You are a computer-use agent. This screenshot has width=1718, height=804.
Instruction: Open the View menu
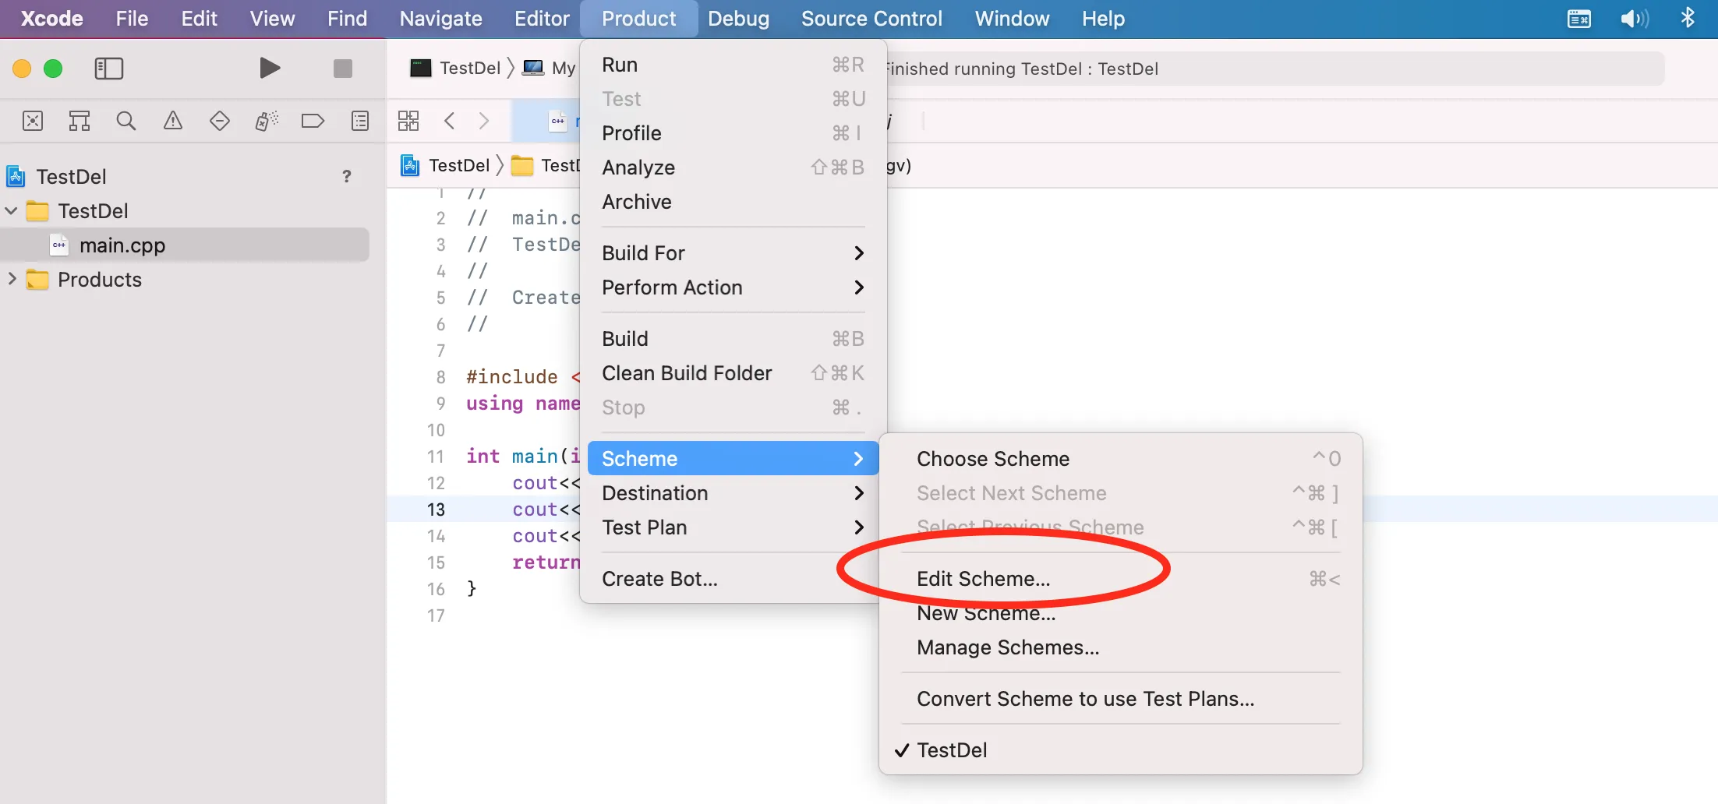pyautogui.click(x=272, y=19)
